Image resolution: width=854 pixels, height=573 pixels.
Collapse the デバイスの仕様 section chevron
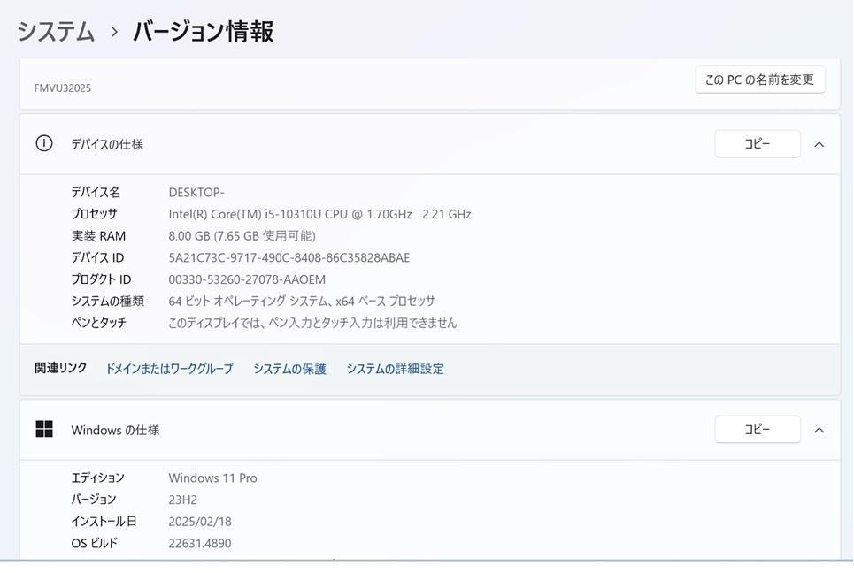819,144
